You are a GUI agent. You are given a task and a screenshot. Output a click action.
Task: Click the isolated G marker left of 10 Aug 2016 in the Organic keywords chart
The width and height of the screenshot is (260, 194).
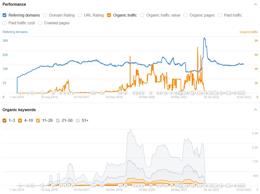43,186
